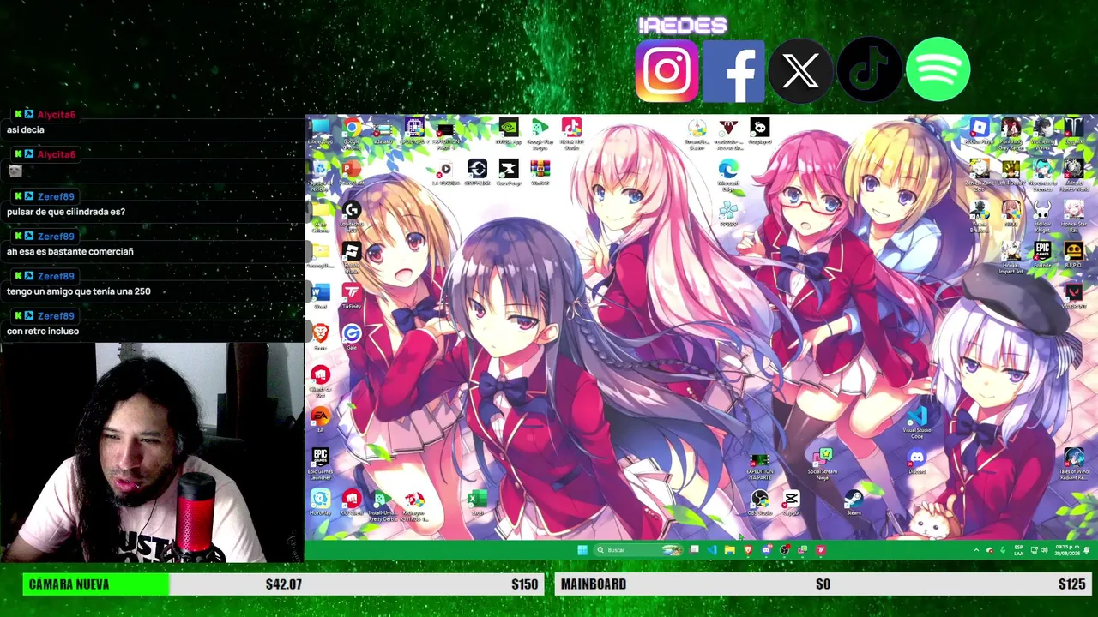Open Fortnite desktop shortcut
Image resolution: width=1098 pixels, height=617 pixels.
point(1042,255)
